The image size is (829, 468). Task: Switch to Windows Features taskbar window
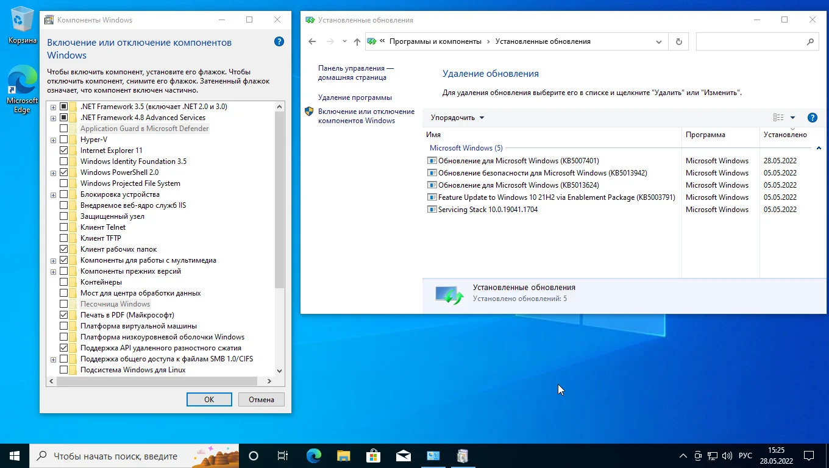tap(463, 456)
